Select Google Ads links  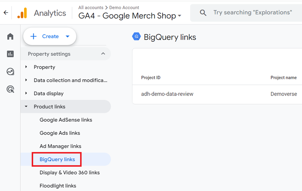click(60, 133)
